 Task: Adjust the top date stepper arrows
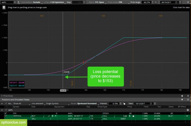coord(180,2)
